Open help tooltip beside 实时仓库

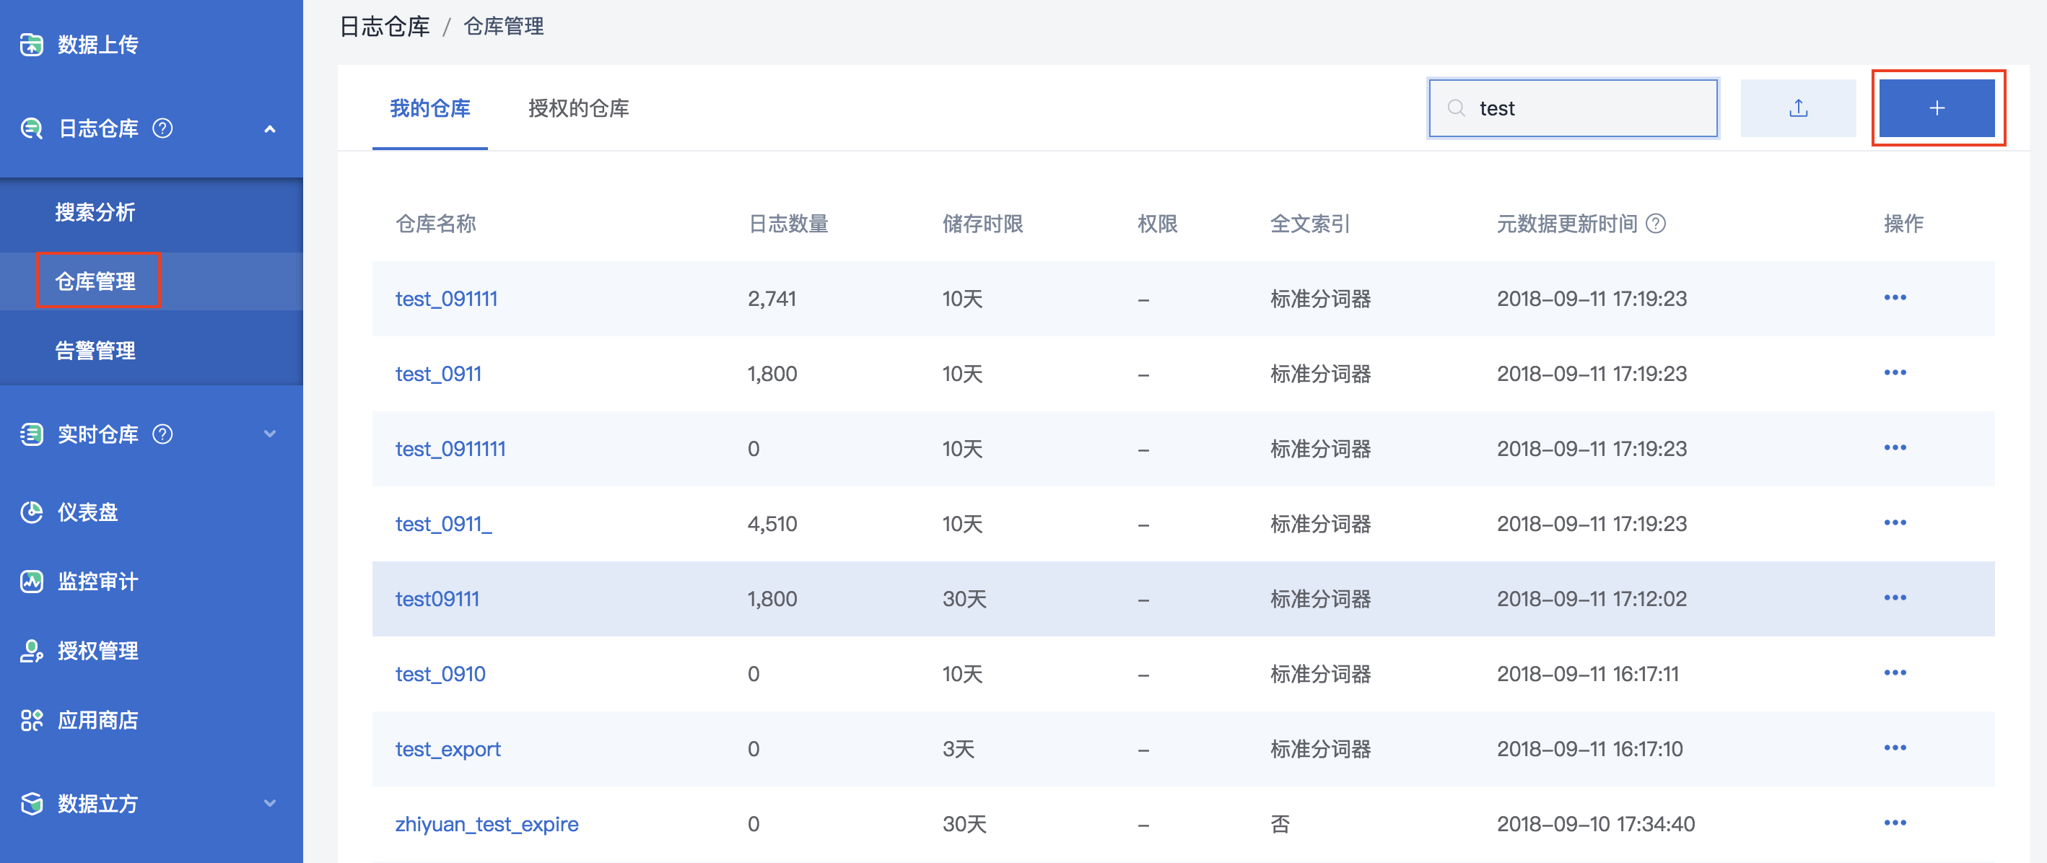tap(162, 434)
